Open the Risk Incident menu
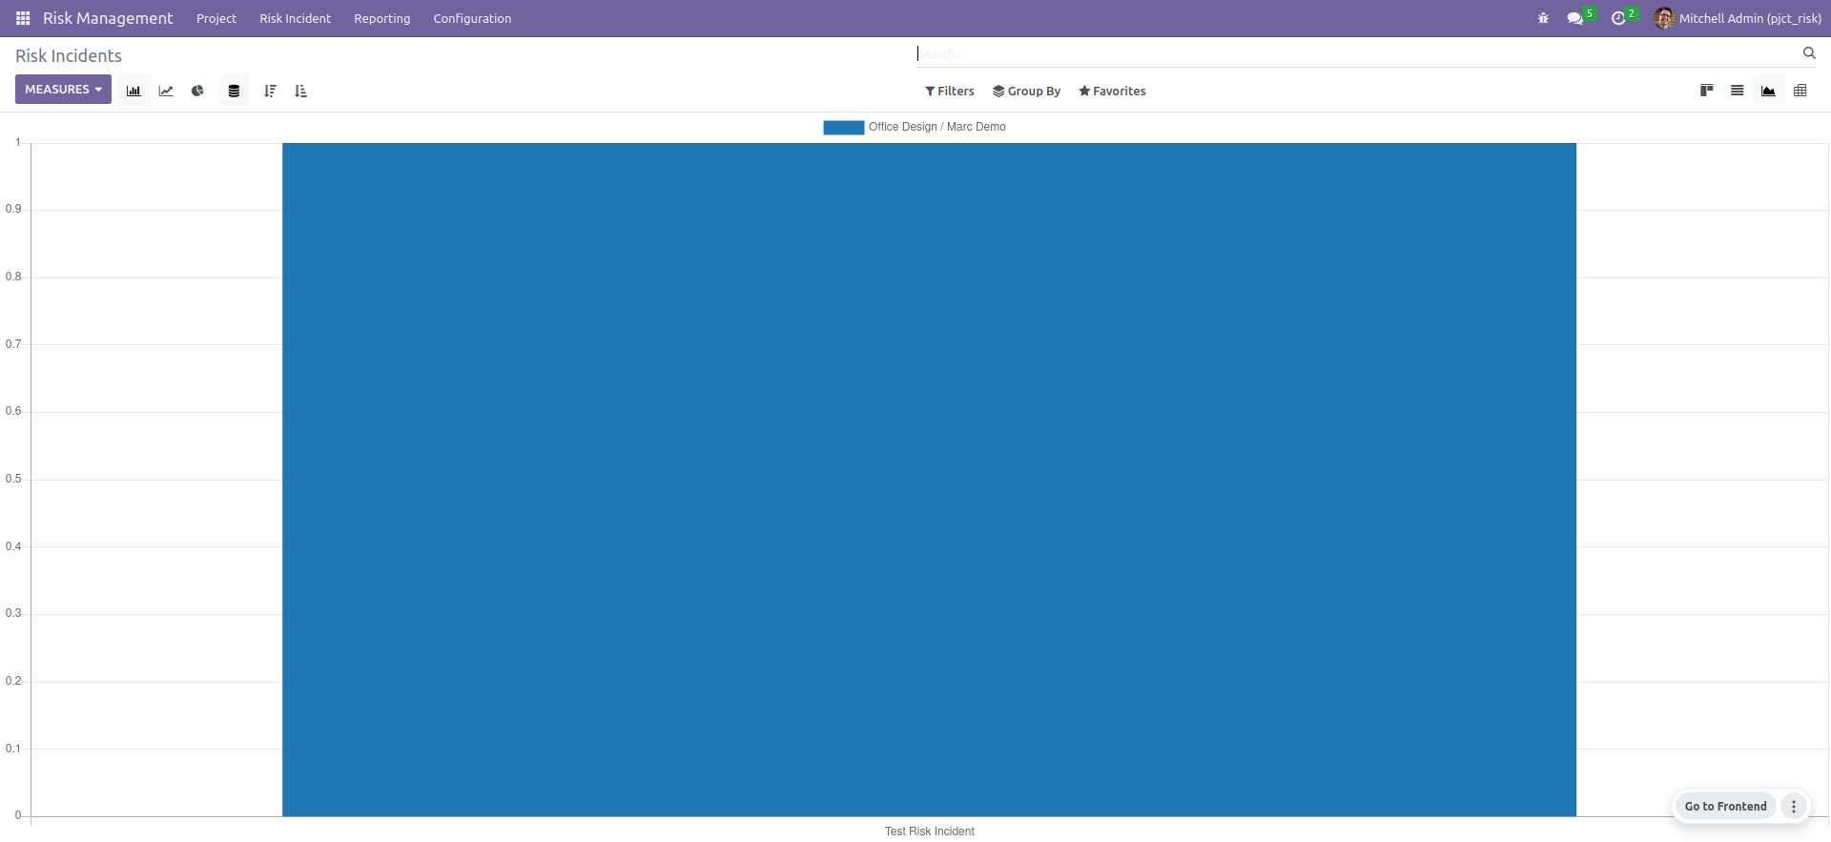Viewport: 1831px width, 842px height. pyautogui.click(x=296, y=18)
